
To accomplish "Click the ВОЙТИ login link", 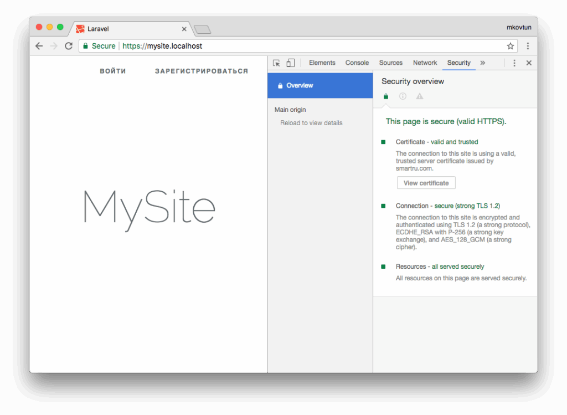I will tap(113, 71).
